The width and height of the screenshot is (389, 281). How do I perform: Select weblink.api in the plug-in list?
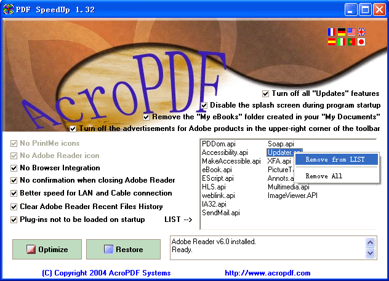(x=219, y=196)
